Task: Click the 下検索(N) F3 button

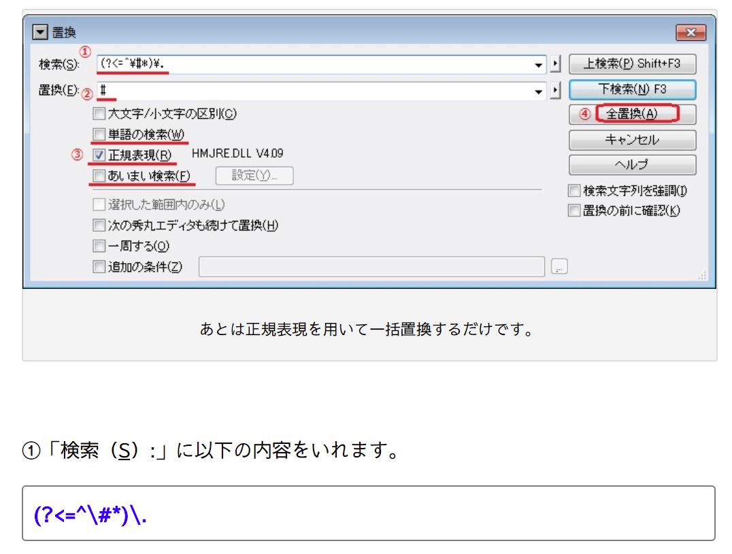Action: point(632,89)
